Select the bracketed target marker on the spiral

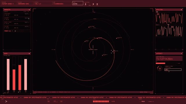(x=113, y=52)
